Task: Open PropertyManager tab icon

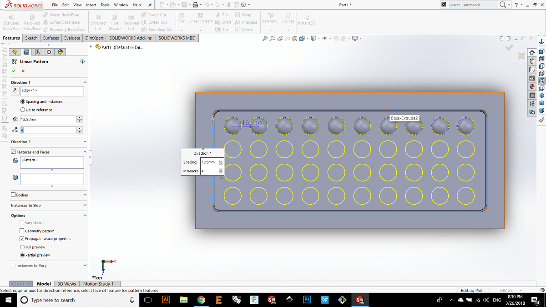Action: [x=26, y=52]
